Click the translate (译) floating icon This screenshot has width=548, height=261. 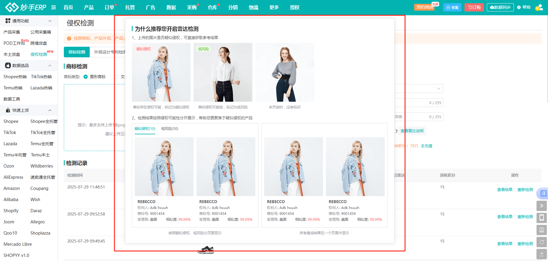pyautogui.click(x=543, y=193)
